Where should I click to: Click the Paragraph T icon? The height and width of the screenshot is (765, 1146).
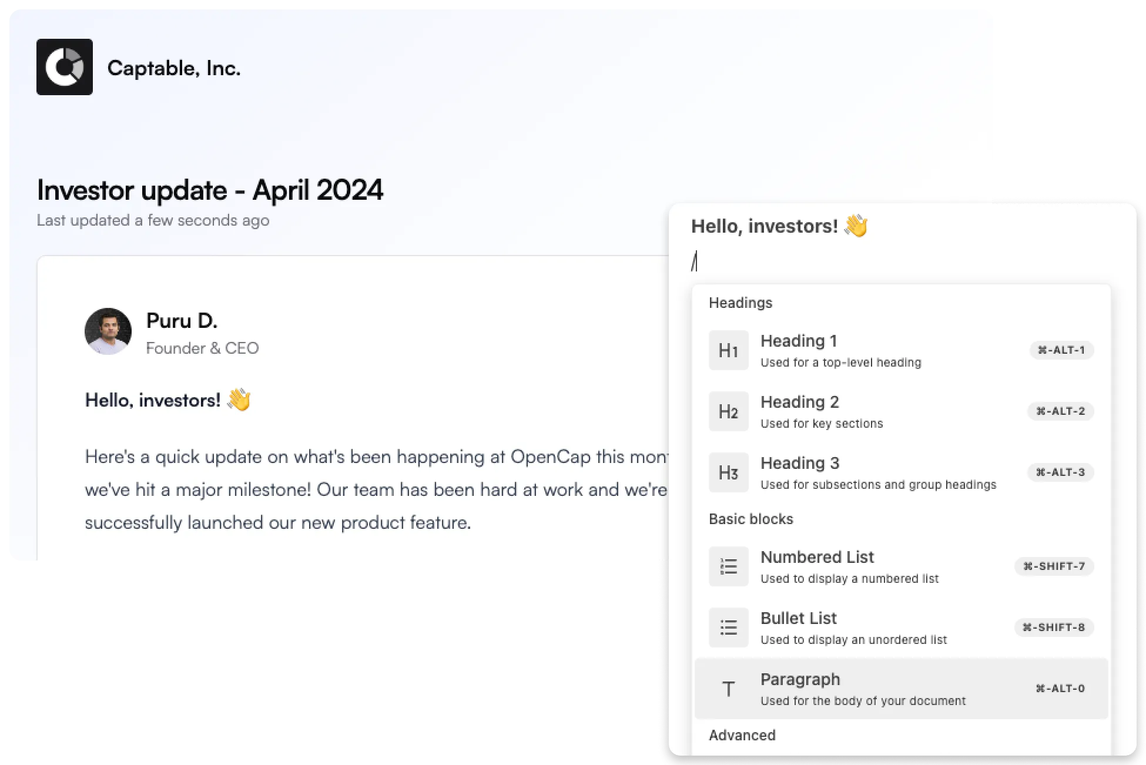point(728,689)
